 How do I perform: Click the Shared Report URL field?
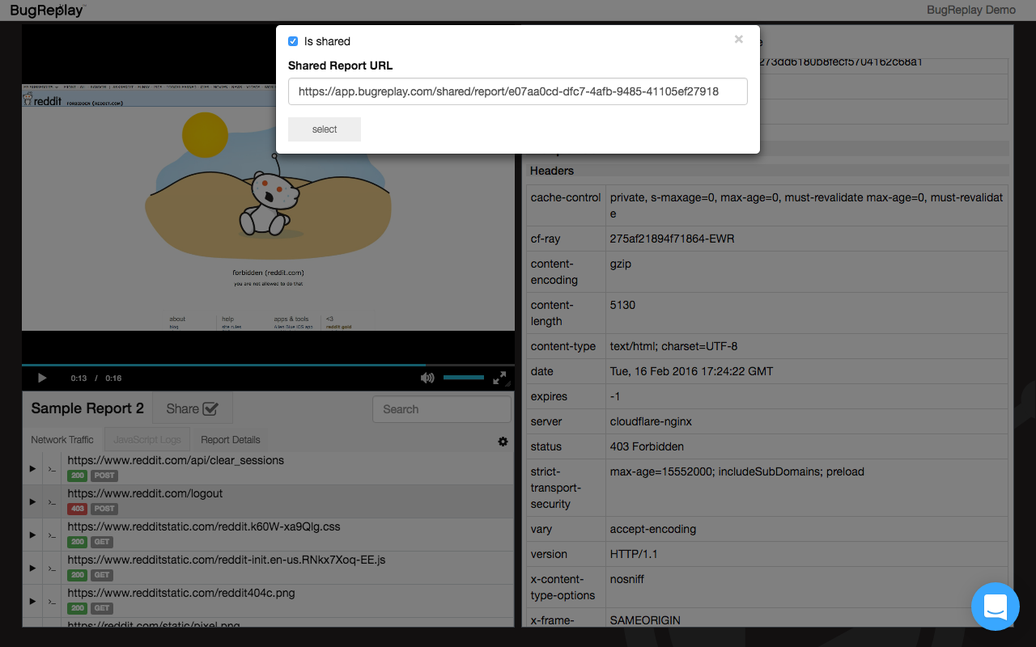[517, 91]
